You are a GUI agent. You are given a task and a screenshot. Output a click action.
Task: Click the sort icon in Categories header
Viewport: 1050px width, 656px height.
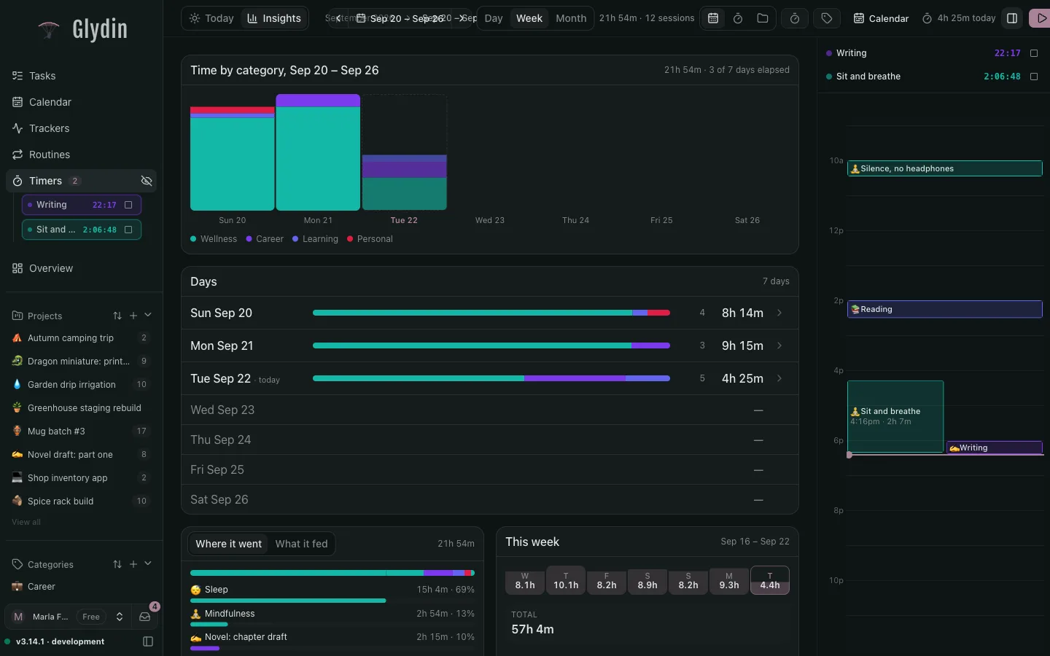point(117,564)
